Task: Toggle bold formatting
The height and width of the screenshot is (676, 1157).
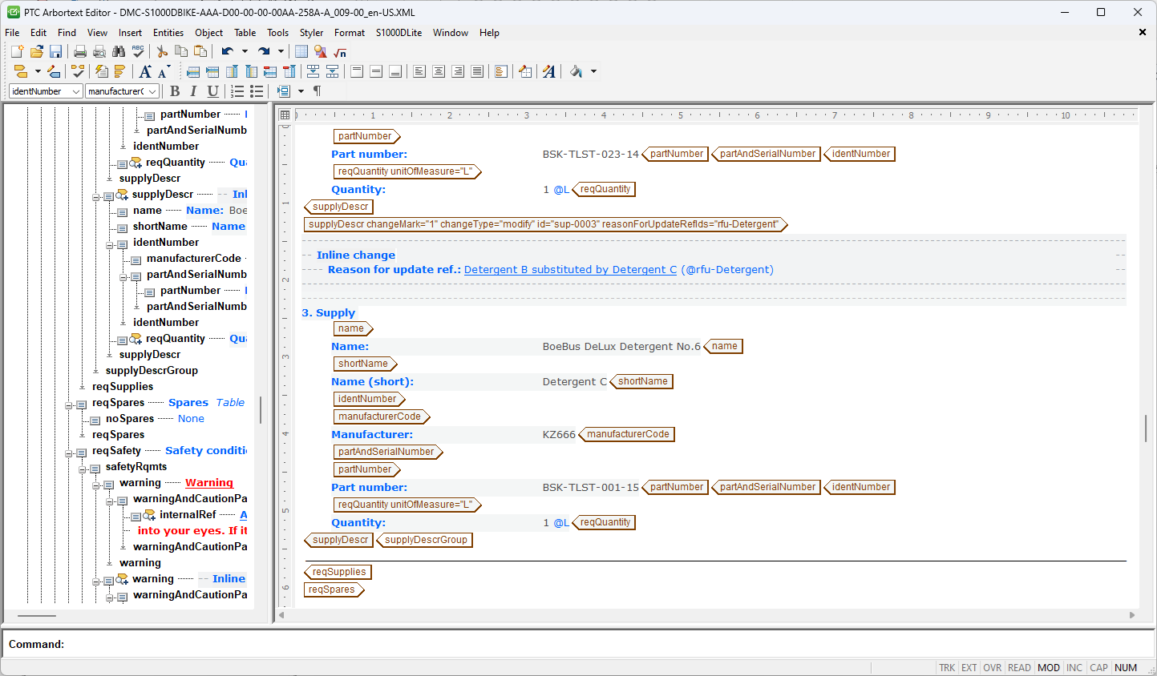Action: (x=175, y=91)
